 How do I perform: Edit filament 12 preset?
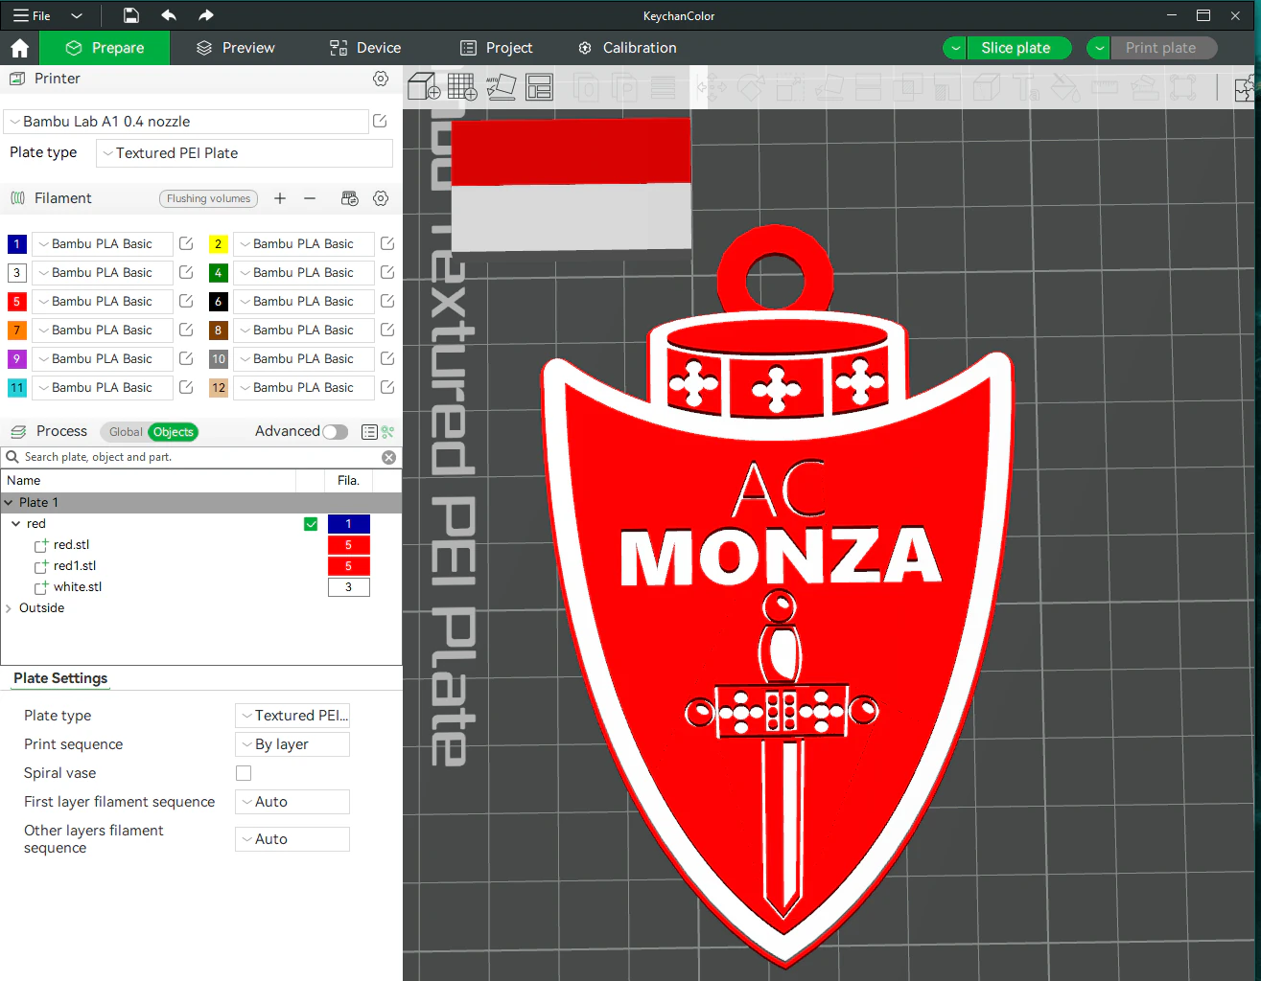[x=387, y=387]
